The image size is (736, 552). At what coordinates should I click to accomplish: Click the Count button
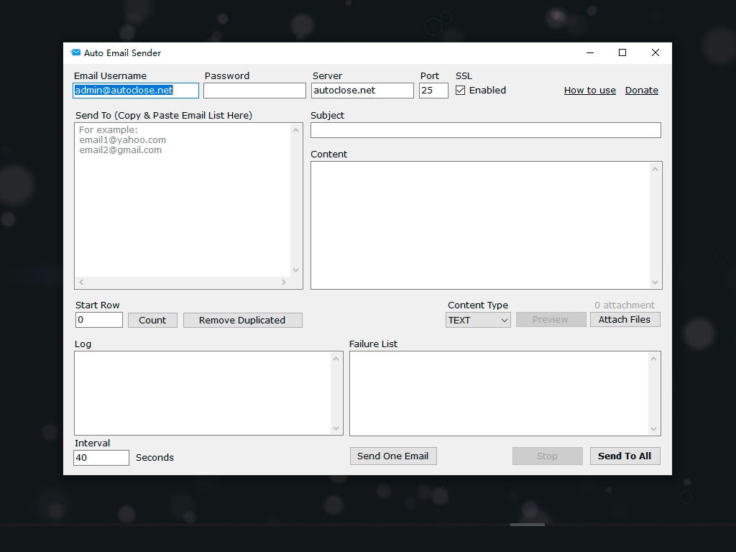(152, 320)
